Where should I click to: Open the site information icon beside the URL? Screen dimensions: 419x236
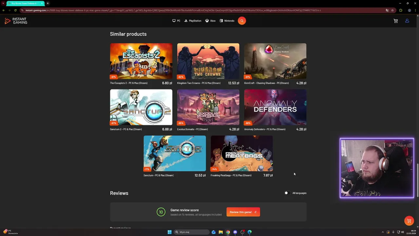tap(23, 10)
